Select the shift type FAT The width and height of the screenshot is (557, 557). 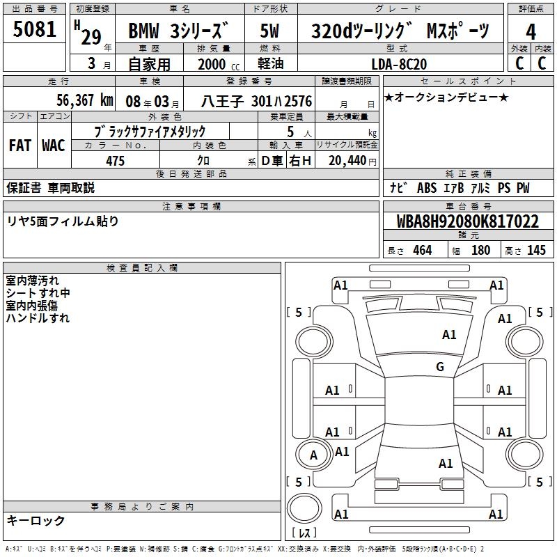coord(20,146)
